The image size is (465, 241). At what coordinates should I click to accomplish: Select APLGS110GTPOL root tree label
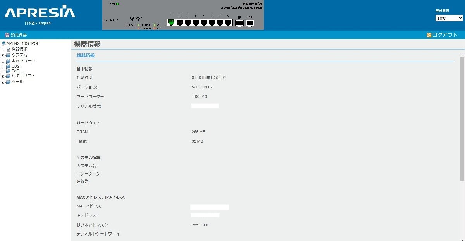click(x=23, y=43)
